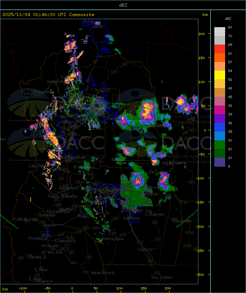The width and height of the screenshot is (246, 293).
Task: Click the Agua_Escond place label
Action: tap(103, 272)
